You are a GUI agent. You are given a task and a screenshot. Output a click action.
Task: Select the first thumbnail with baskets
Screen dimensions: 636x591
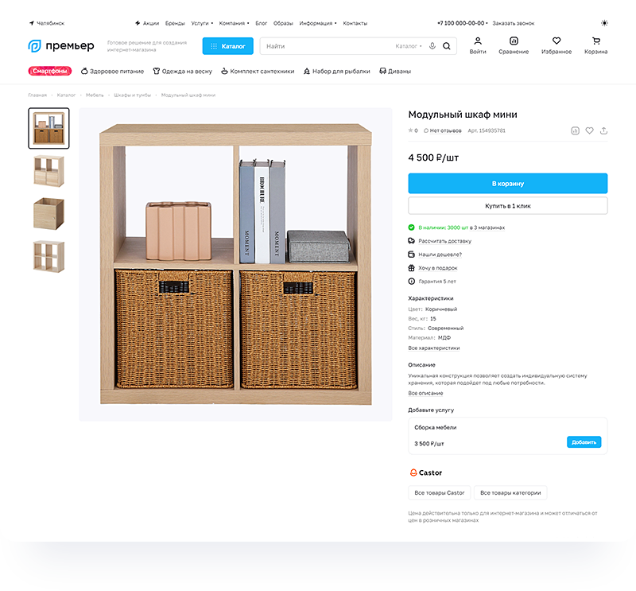tap(48, 128)
